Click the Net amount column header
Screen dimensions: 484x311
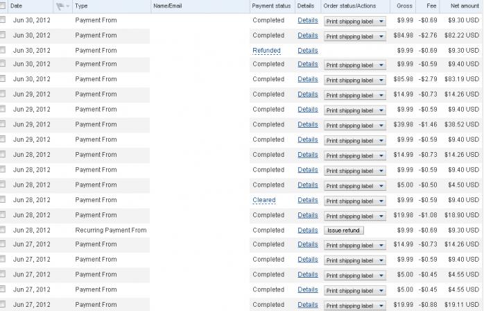coord(465,6)
